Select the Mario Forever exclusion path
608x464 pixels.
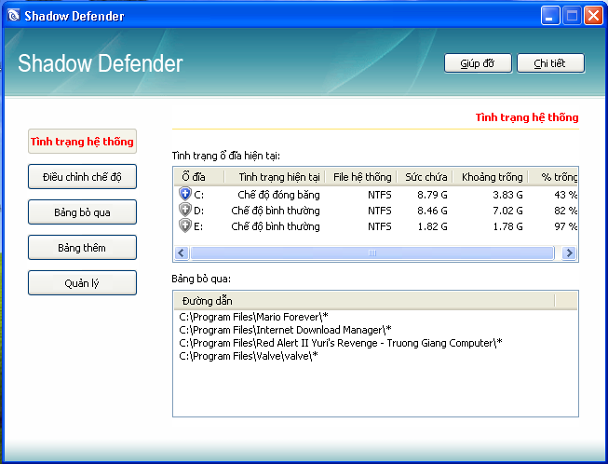coord(253,317)
